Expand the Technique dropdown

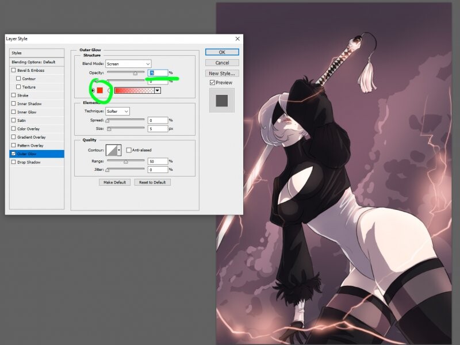[118, 111]
